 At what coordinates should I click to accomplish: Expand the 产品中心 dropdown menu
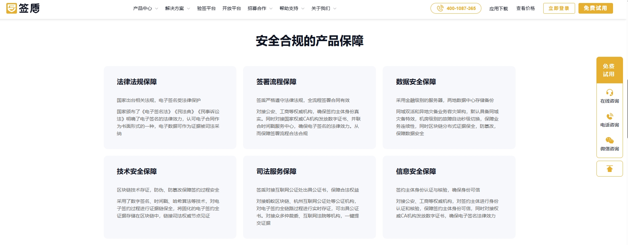click(x=146, y=8)
